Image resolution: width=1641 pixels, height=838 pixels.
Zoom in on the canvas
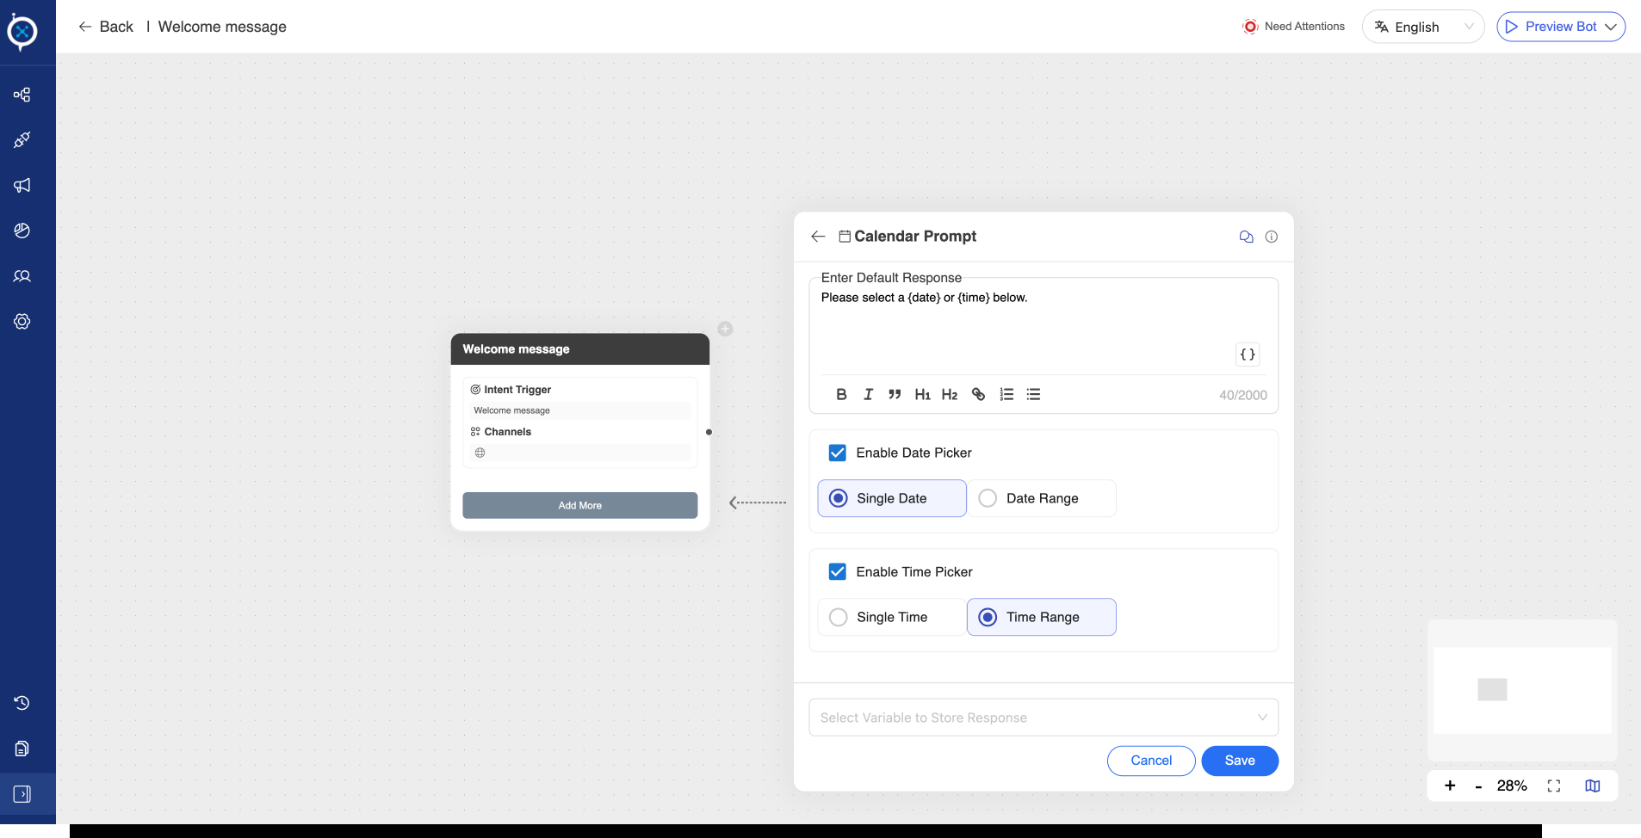[x=1450, y=786]
